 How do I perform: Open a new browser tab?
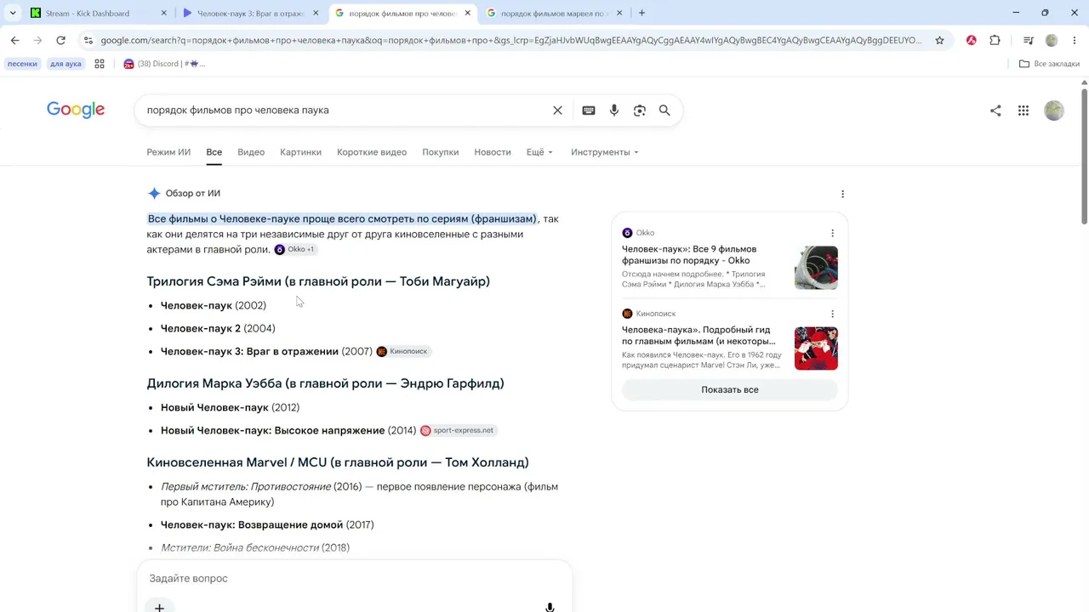[x=641, y=13]
